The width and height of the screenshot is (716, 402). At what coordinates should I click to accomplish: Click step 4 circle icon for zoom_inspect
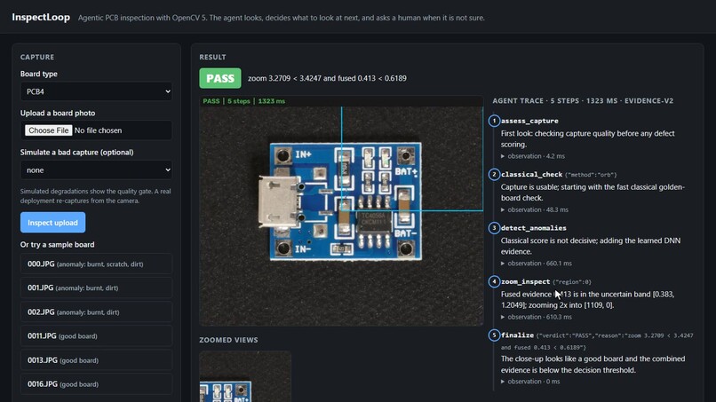[494, 281]
